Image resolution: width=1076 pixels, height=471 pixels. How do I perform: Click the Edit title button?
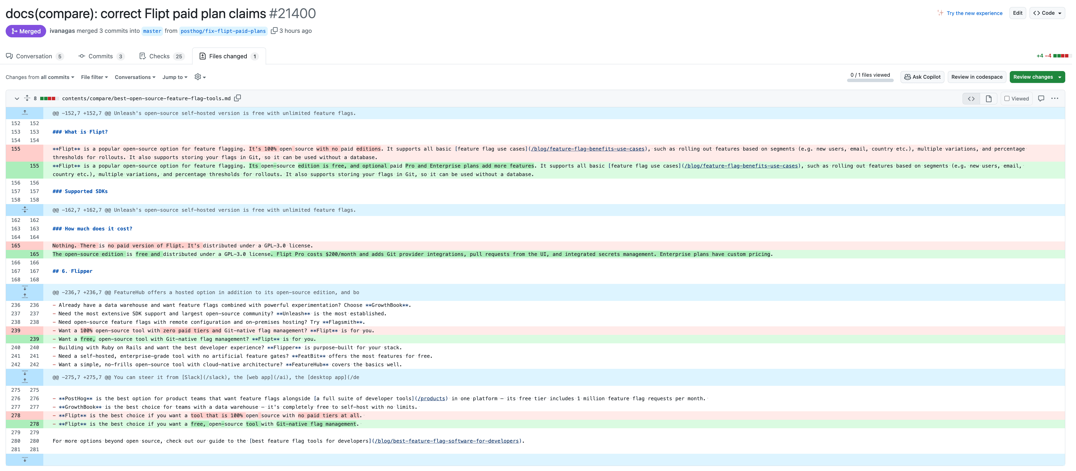1017,13
